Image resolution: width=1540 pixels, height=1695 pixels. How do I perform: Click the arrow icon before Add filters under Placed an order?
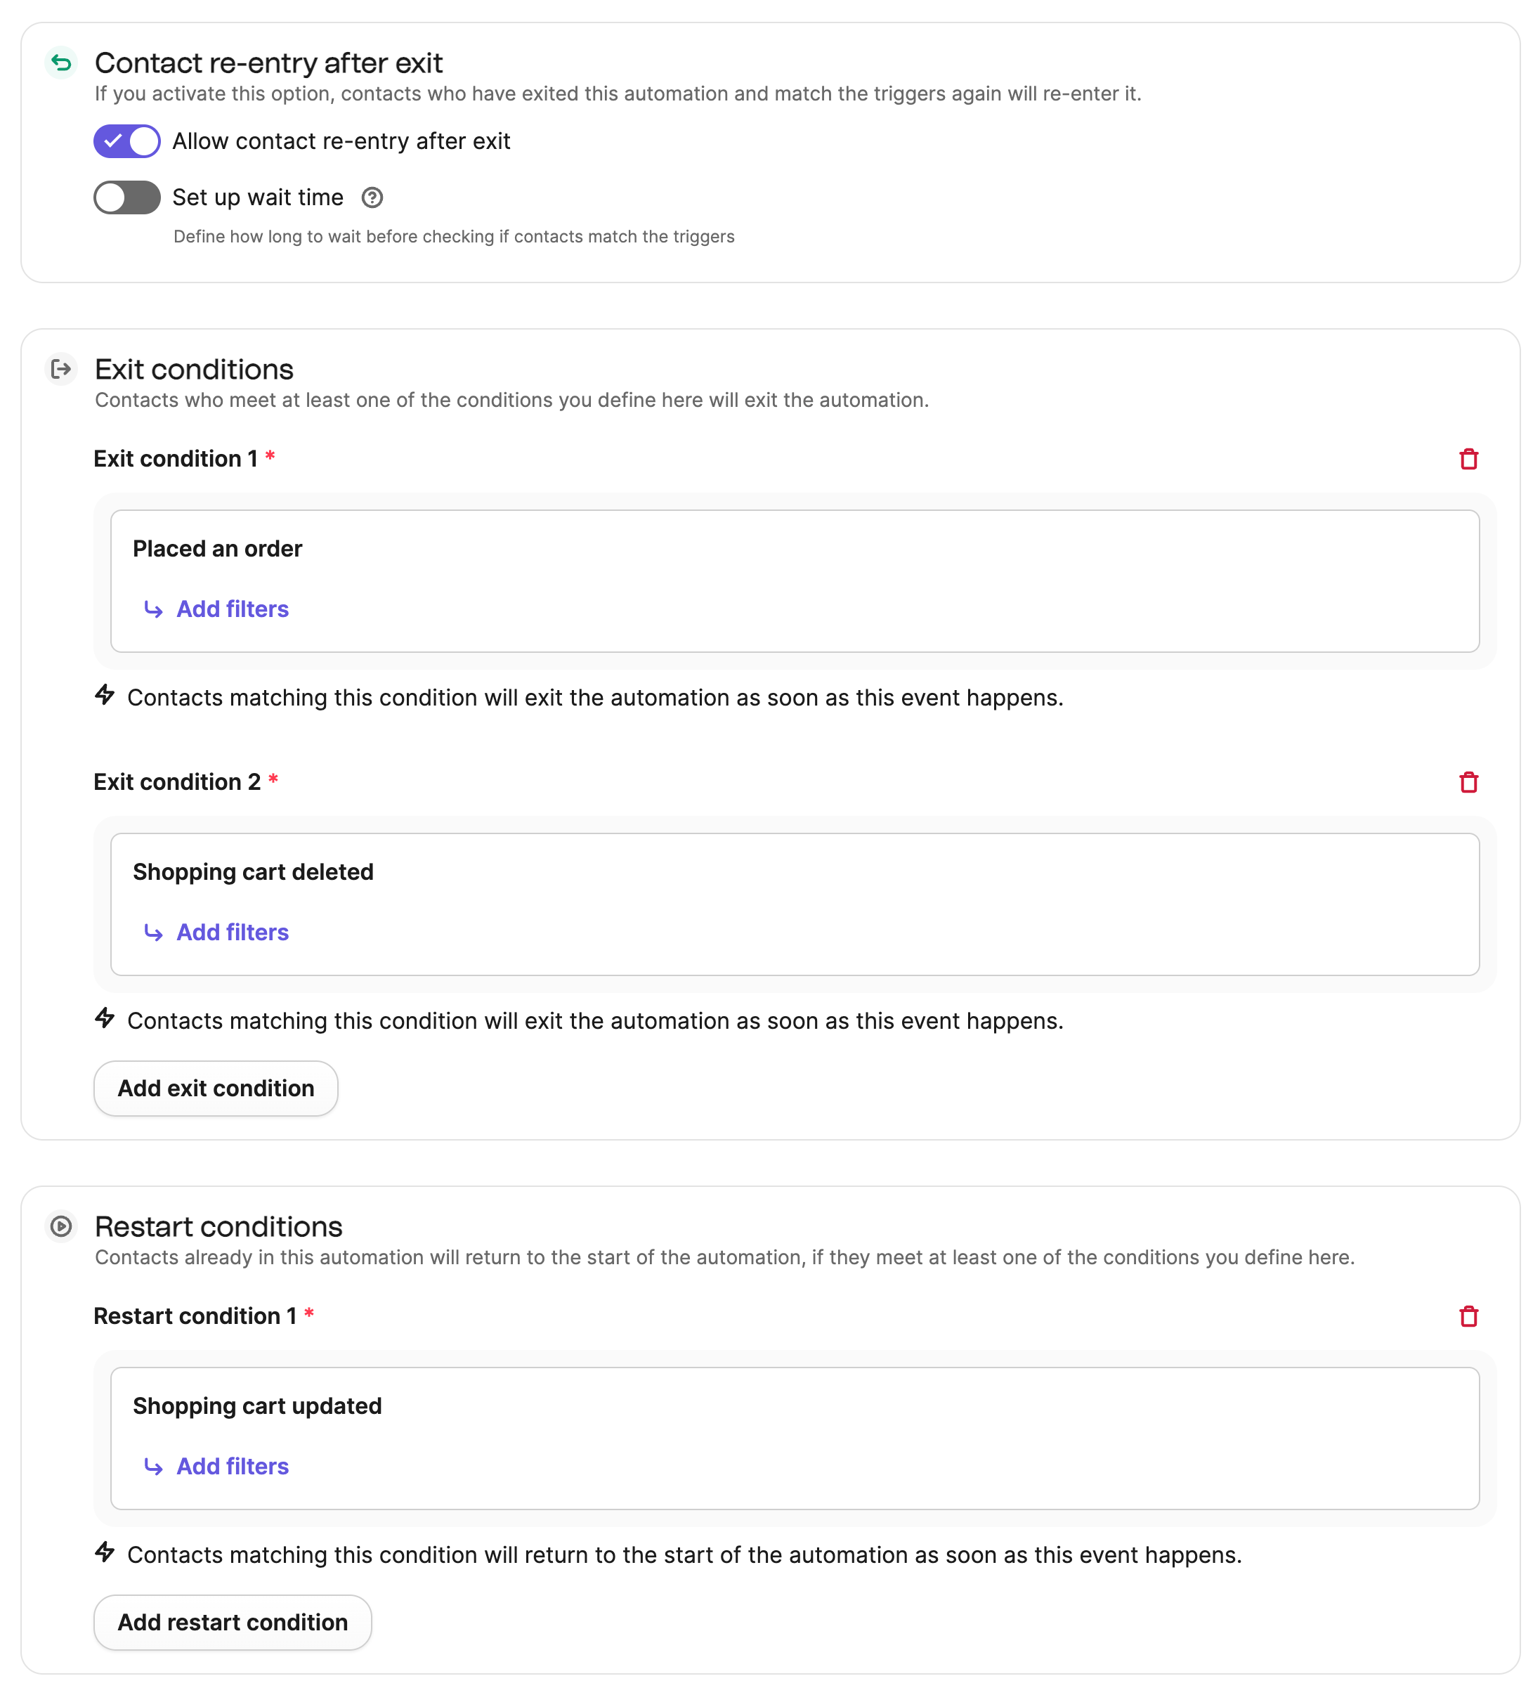pyautogui.click(x=153, y=609)
